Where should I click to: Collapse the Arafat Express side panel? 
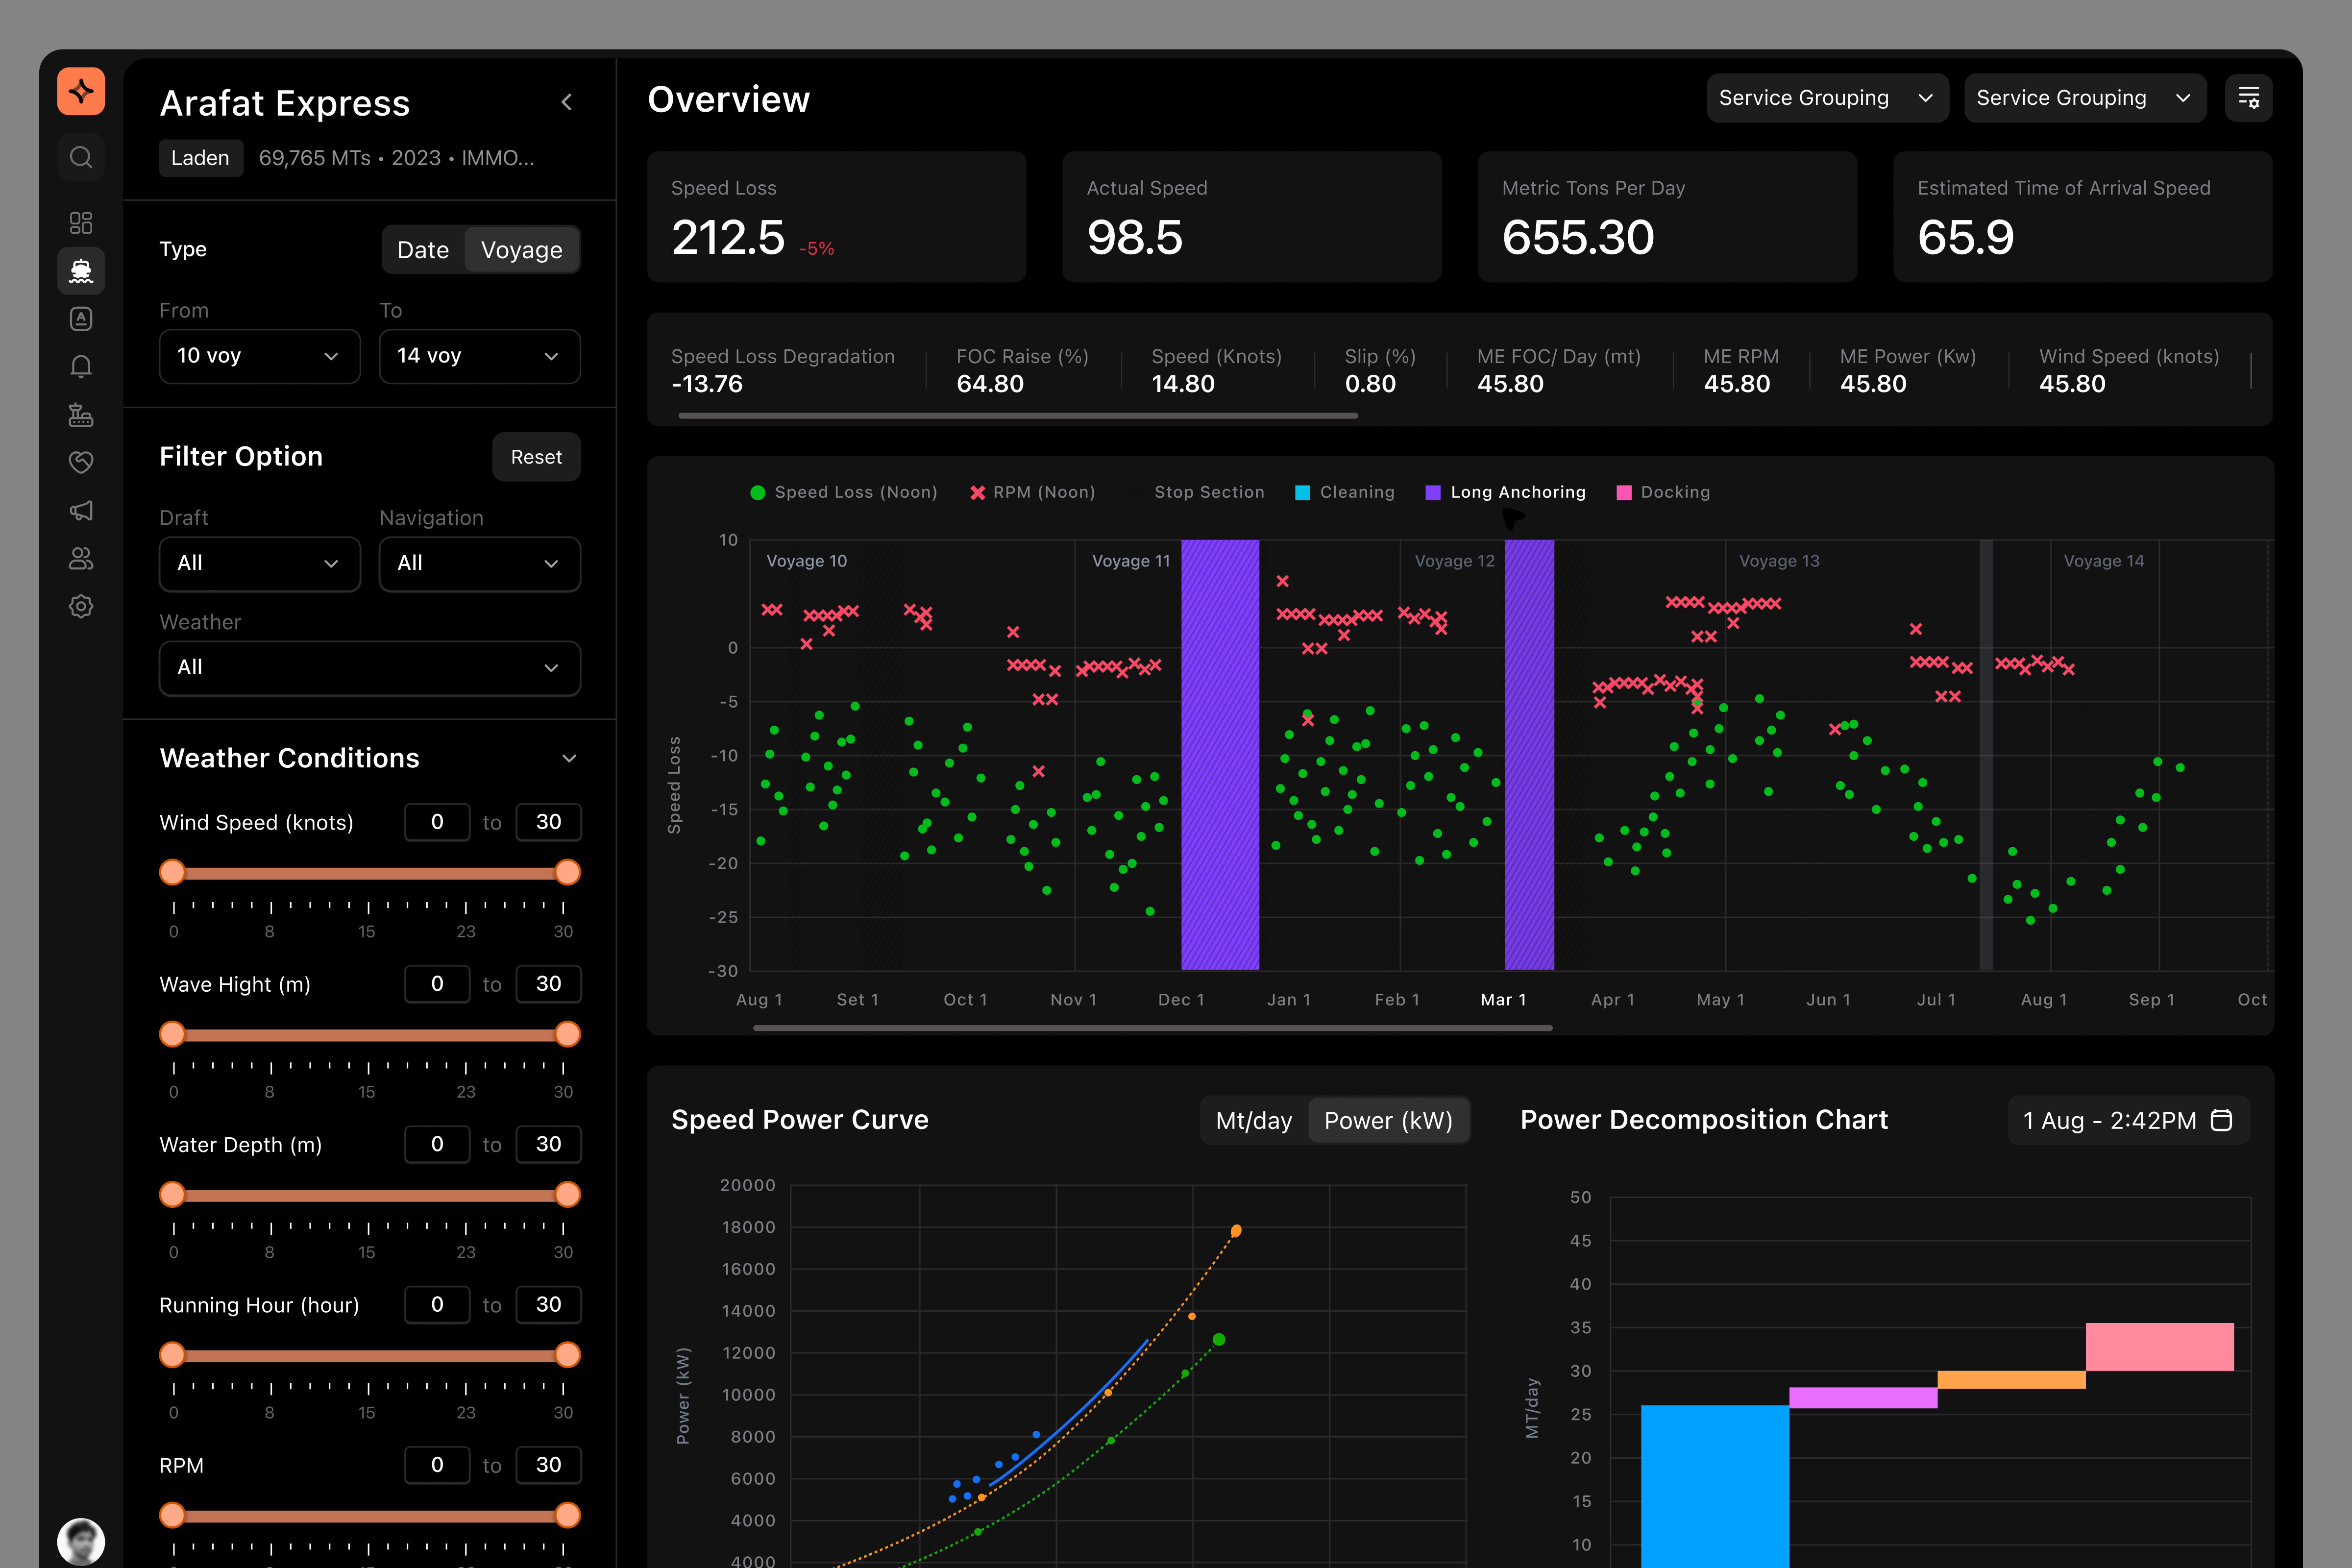(x=567, y=102)
